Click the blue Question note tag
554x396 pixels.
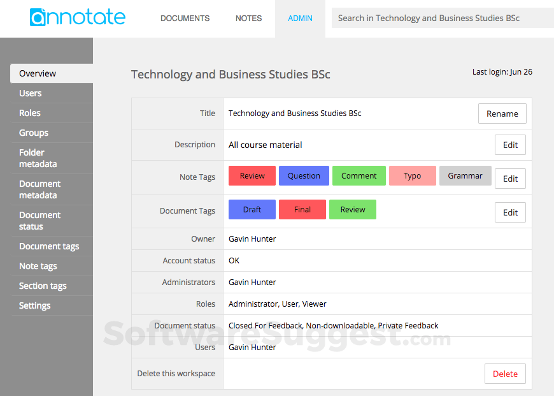pyautogui.click(x=304, y=176)
